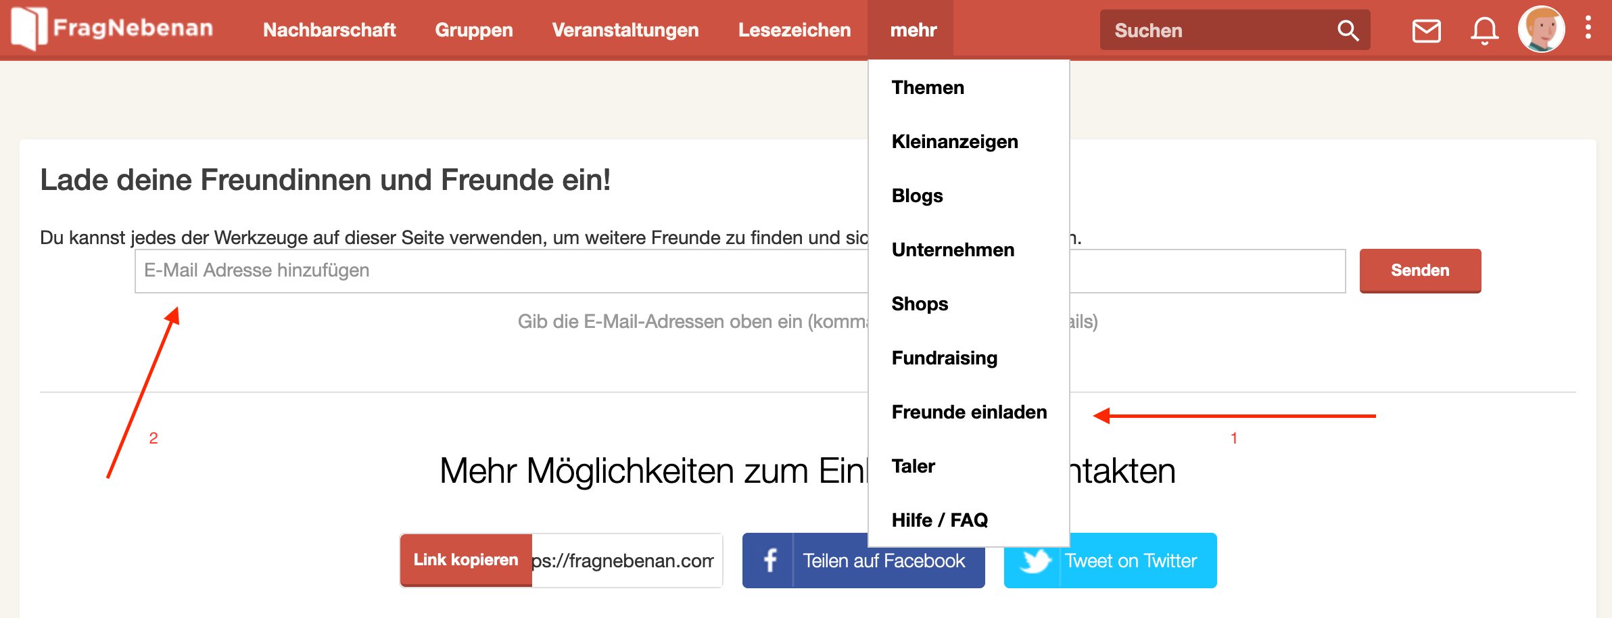1612x618 pixels.
Task: Open the messages envelope icon
Action: (x=1426, y=30)
